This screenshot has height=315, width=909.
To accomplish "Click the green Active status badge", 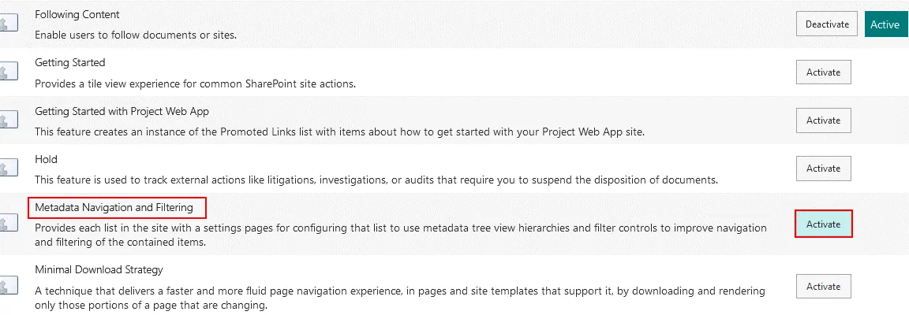I will 885,24.
